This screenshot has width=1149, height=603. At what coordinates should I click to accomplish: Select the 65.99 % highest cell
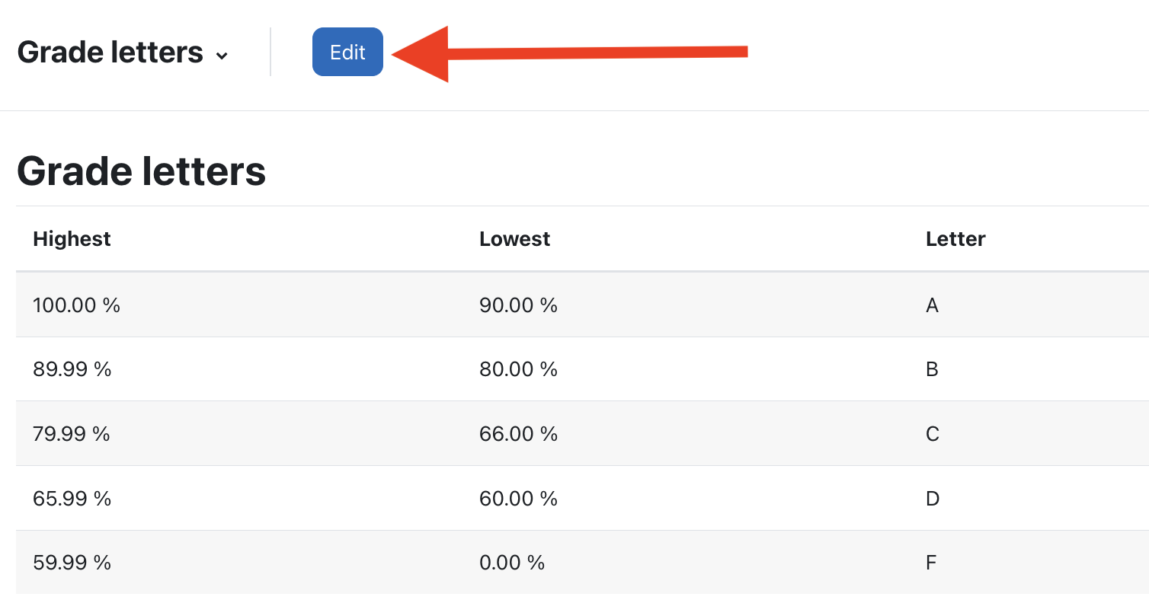tap(72, 499)
